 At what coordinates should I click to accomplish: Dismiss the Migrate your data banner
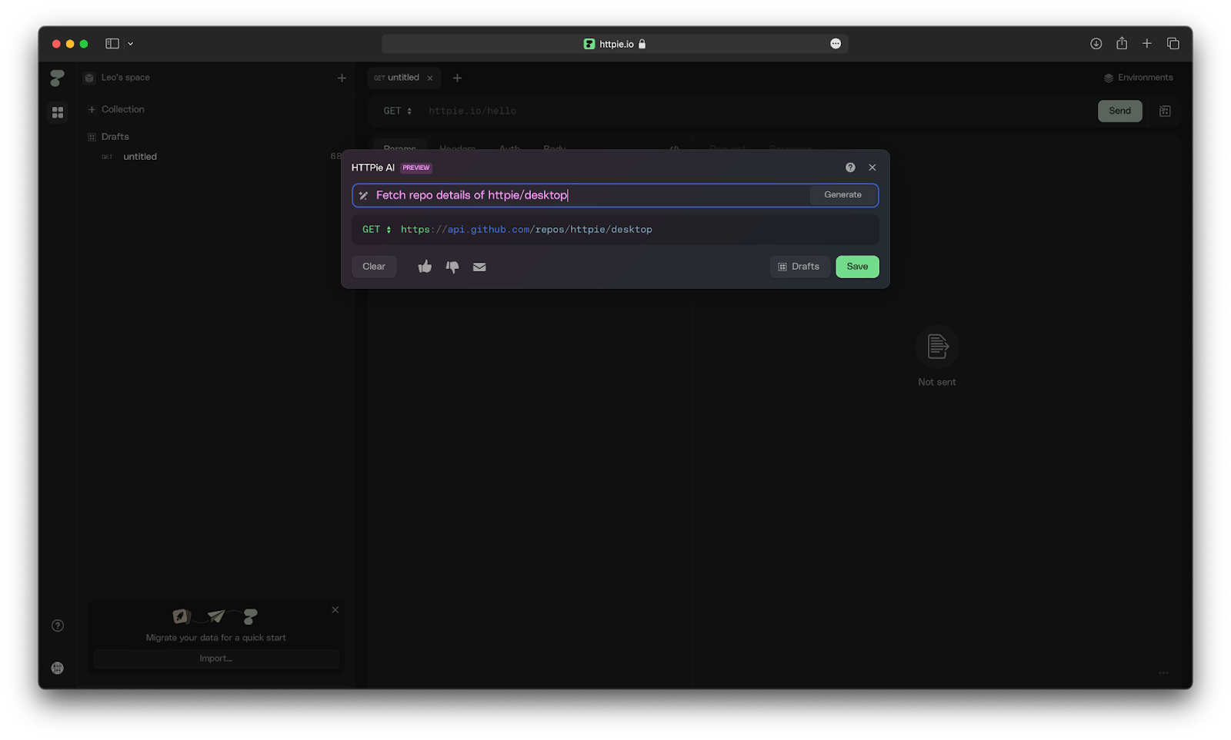pos(335,609)
